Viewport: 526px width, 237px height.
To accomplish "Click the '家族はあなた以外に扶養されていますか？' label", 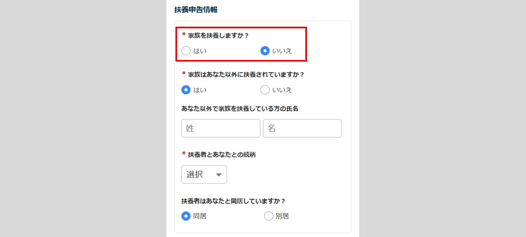I will coord(246,74).
